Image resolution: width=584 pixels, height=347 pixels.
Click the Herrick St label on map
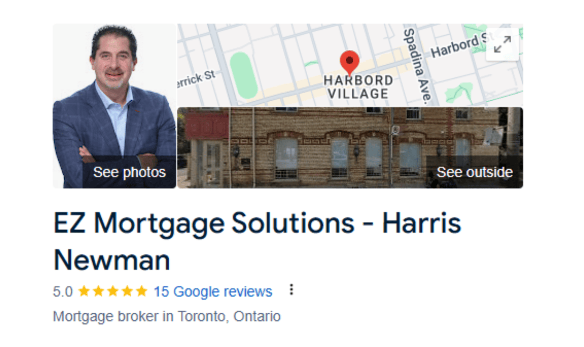tap(197, 78)
